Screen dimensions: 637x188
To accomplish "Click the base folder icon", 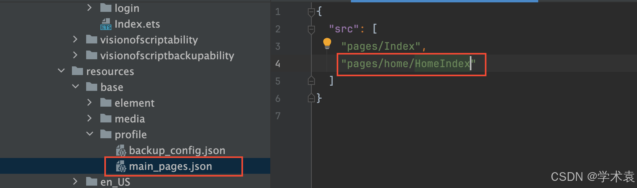I will point(91,86).
